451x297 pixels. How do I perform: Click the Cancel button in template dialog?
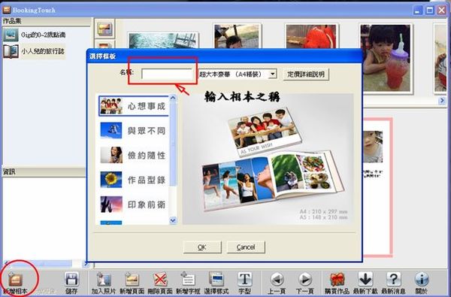click(246, 247)
